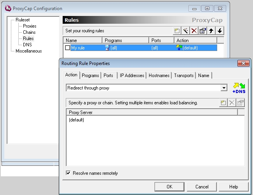The width and height of the screenshot is (253, 195).
Task: Enable the My rule checkbox
Action: tap(68, 48)
